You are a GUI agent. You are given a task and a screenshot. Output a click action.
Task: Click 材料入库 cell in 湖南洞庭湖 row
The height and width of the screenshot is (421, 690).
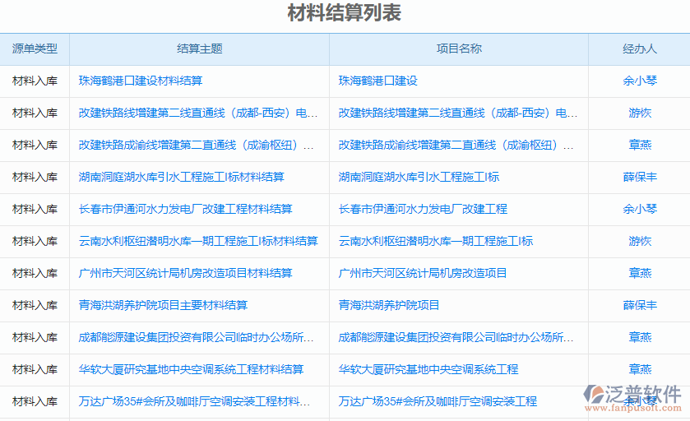[x=35, y=178]
